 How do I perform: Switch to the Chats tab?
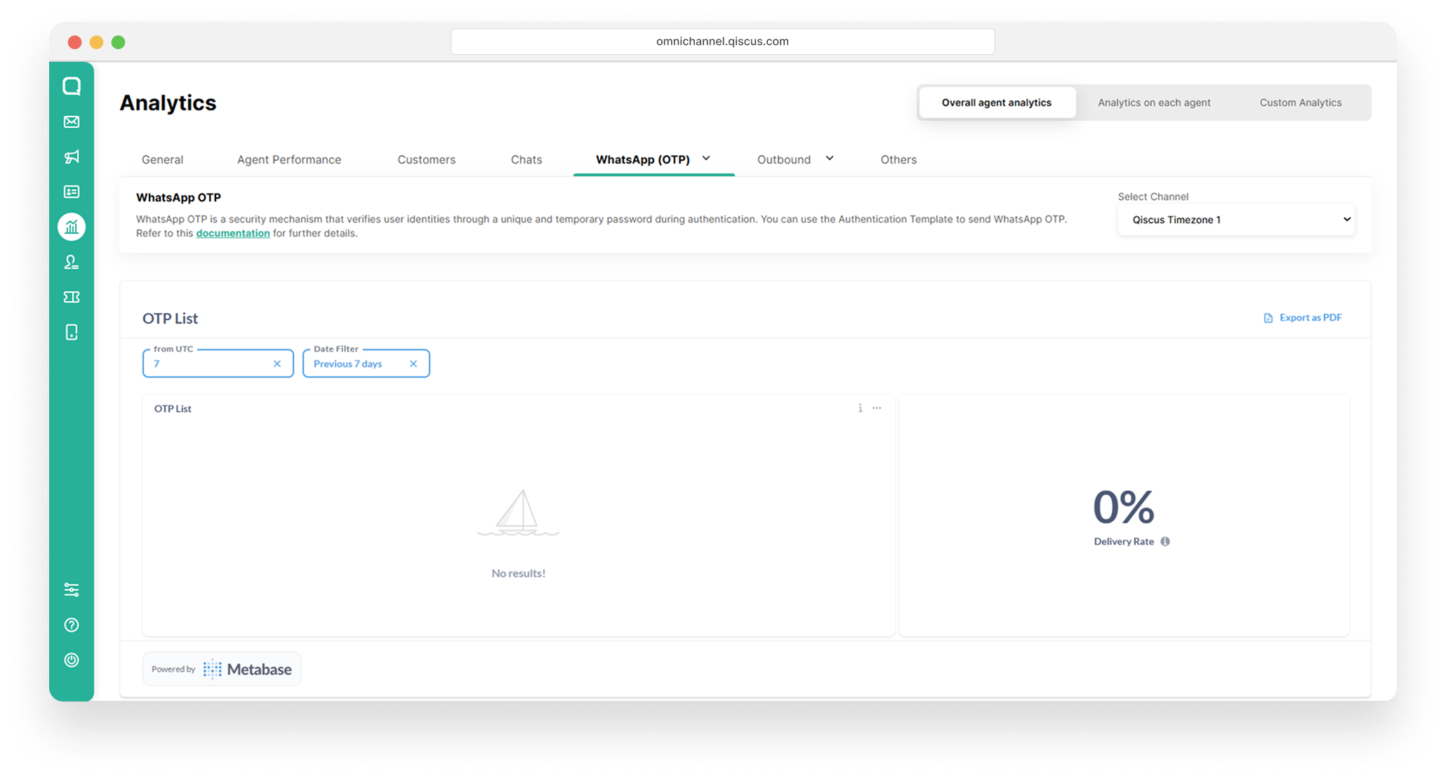[x=526, y=159]
